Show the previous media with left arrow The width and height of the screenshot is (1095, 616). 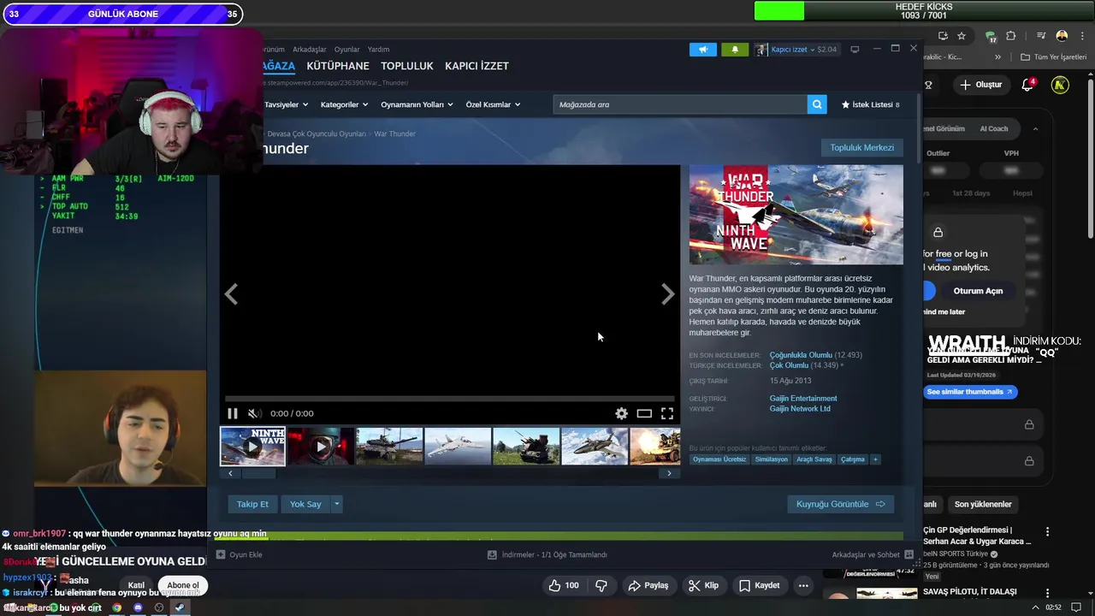(231, 294)
